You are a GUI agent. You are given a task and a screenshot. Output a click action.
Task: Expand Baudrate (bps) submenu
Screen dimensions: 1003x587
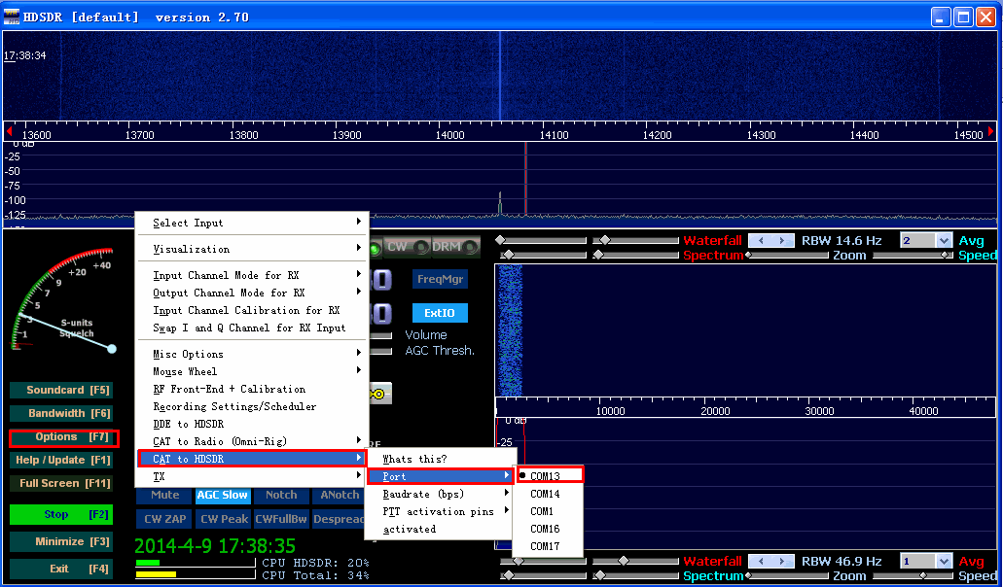tap(440, 494)
